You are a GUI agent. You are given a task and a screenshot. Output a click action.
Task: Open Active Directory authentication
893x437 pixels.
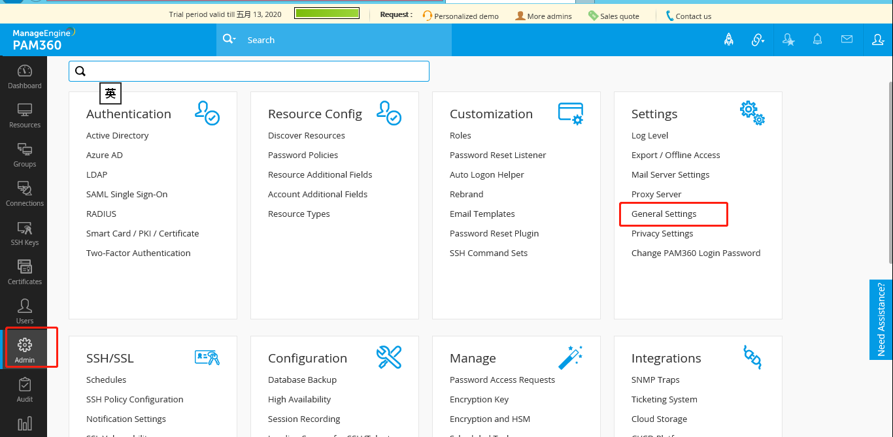[117, 136]
